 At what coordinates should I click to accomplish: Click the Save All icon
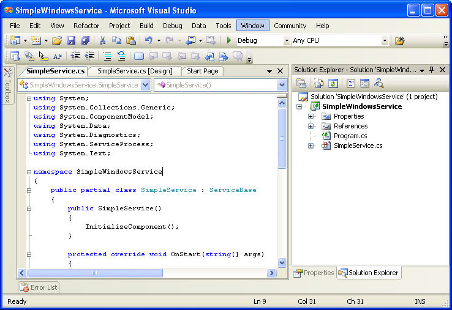click(85, 40)
